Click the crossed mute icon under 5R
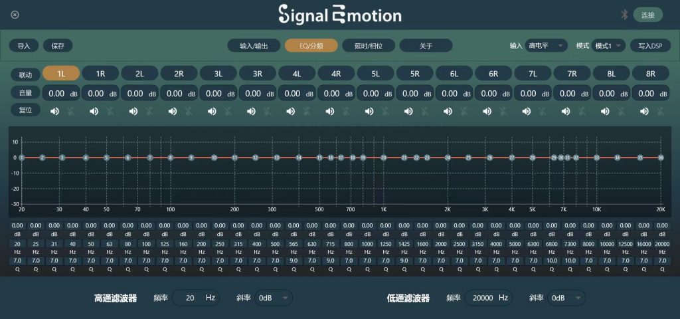The height and width of the screenshot is (319, 680). point(424,112)
